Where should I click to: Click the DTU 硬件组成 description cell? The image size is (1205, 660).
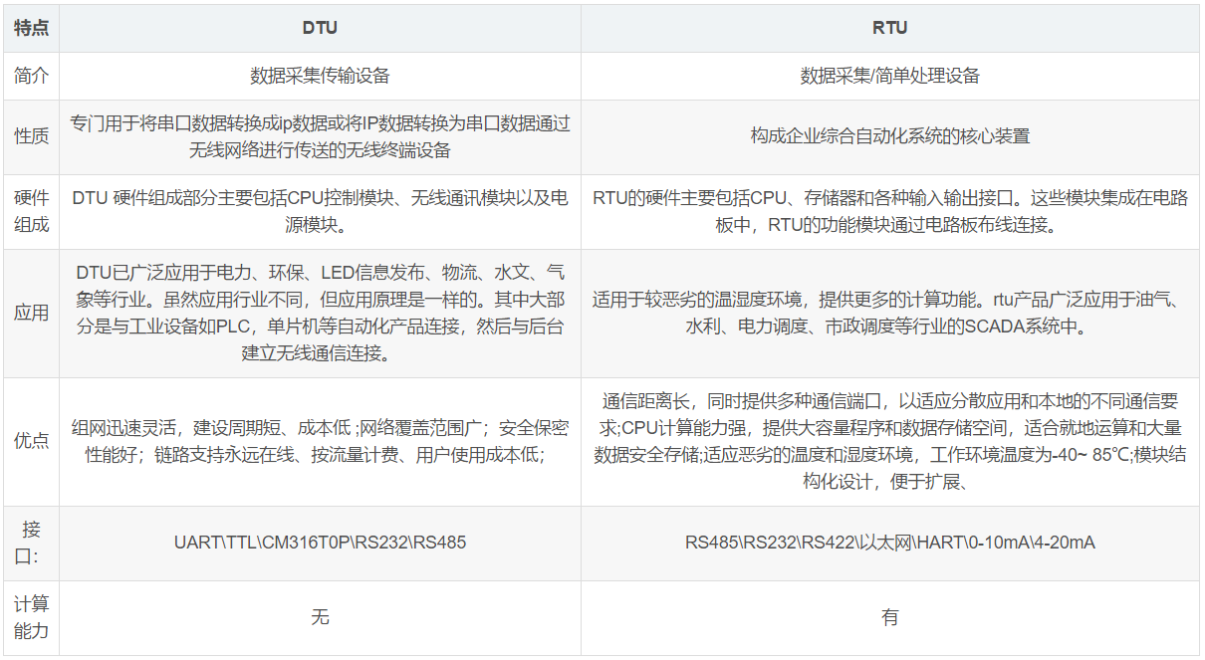(x=320, y=211)
